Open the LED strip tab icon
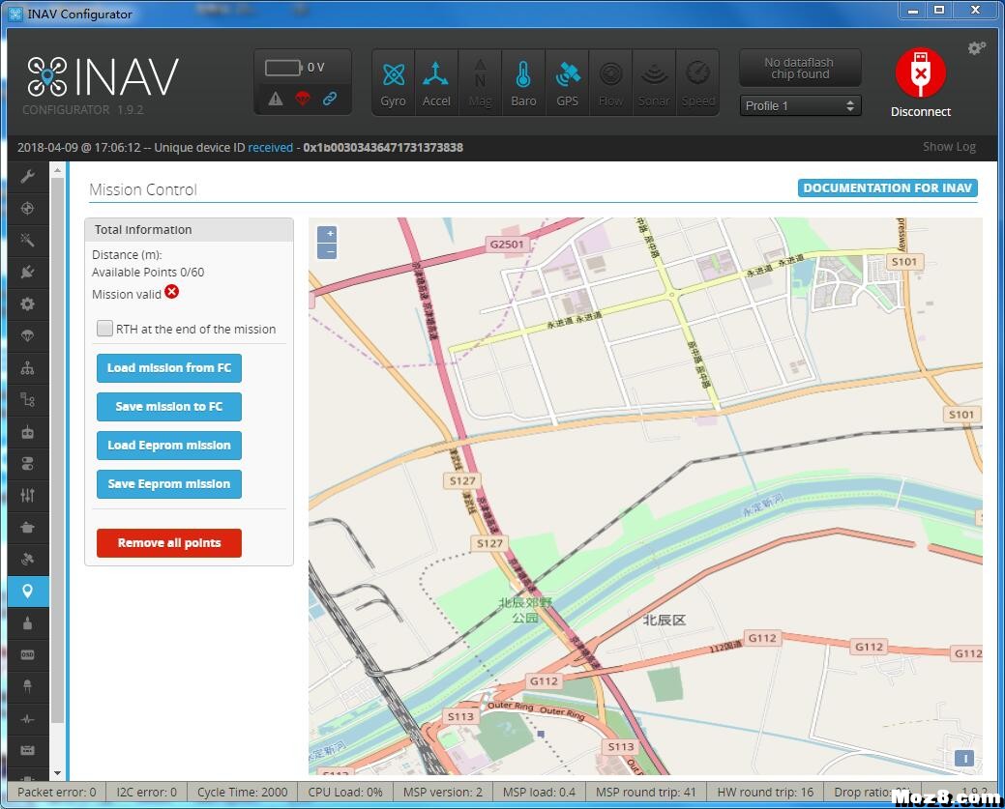 27,686
